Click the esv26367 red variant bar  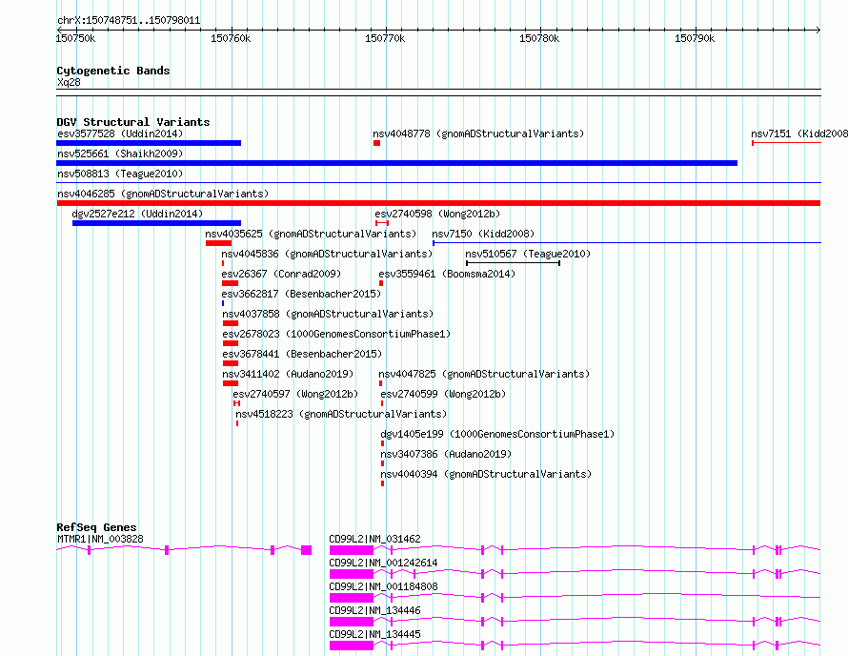point(230,283)
